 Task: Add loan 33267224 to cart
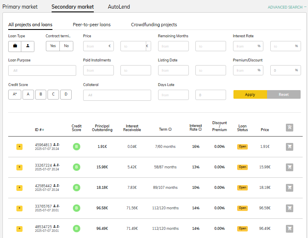click(289, 167)
